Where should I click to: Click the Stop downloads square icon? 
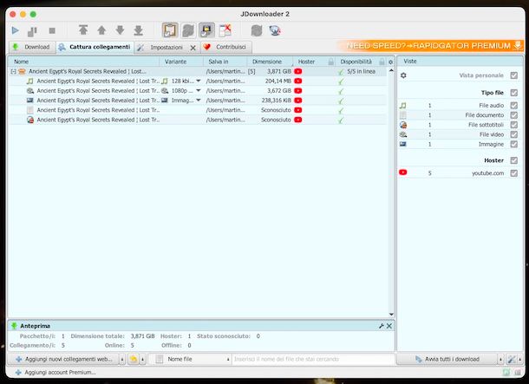pyautogui.click(x=51, y=30)
